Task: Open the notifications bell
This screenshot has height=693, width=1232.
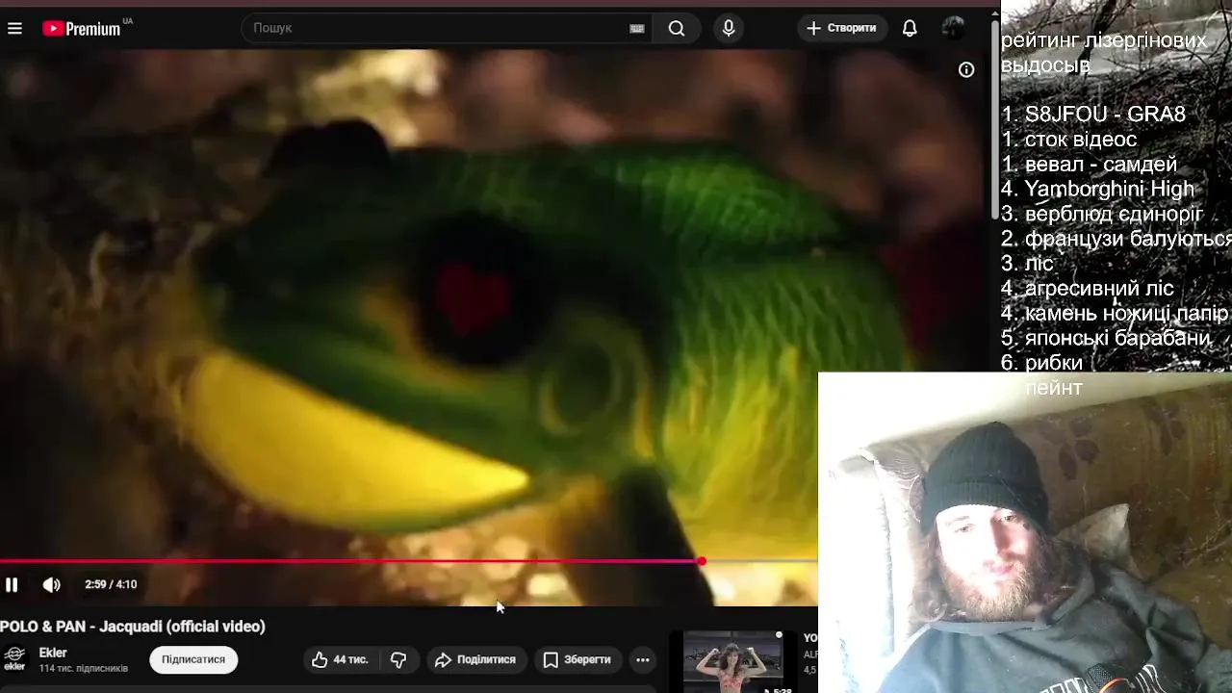Action: tap(910, 28)
